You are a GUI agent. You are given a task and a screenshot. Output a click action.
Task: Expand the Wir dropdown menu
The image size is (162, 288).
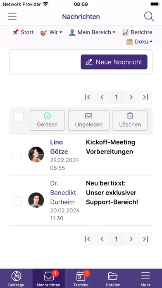coord(51,32)
